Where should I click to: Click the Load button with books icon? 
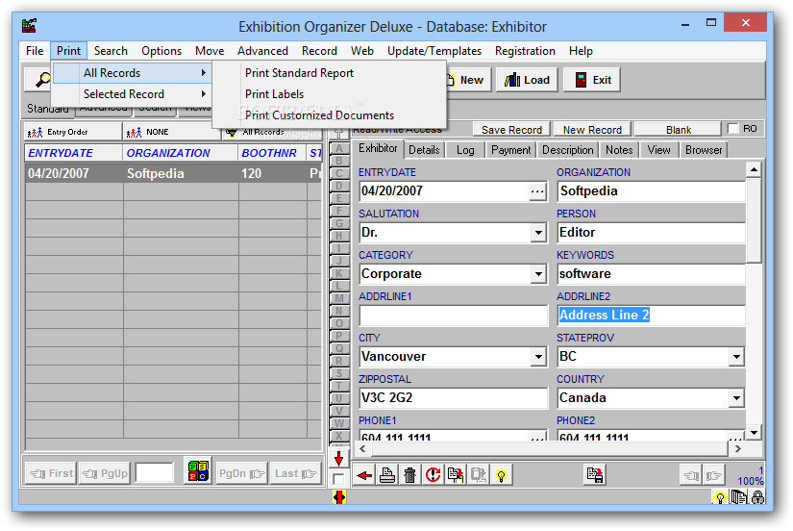[x=527, y=80]
